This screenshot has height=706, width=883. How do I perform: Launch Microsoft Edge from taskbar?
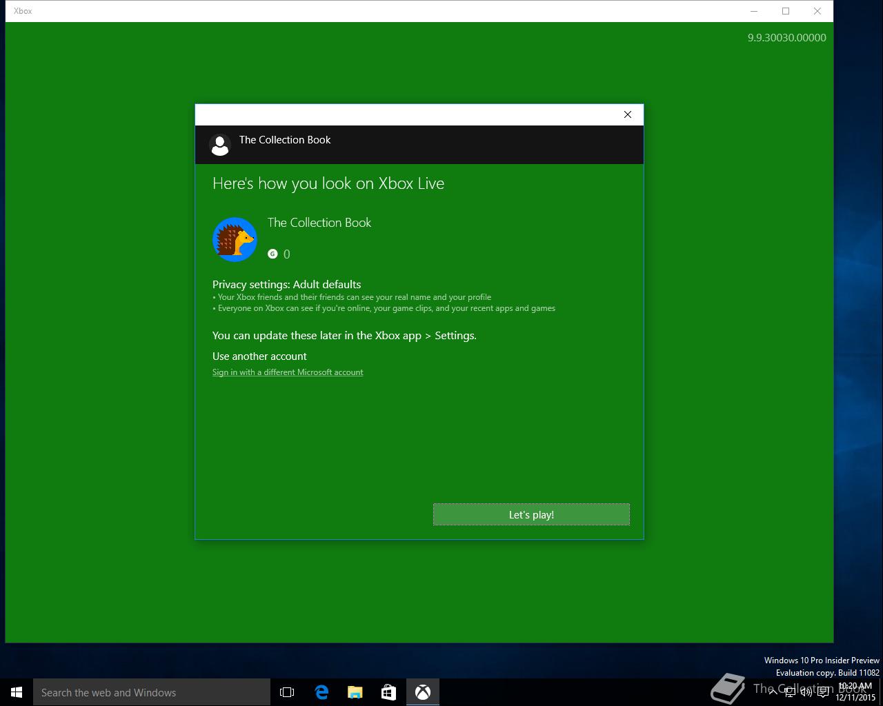(x=321, y=692)
